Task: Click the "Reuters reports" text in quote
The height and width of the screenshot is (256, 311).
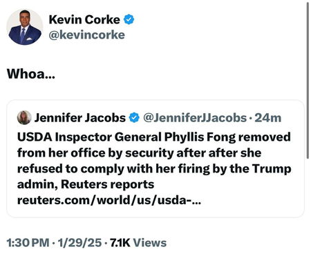Action: [107, 184]
